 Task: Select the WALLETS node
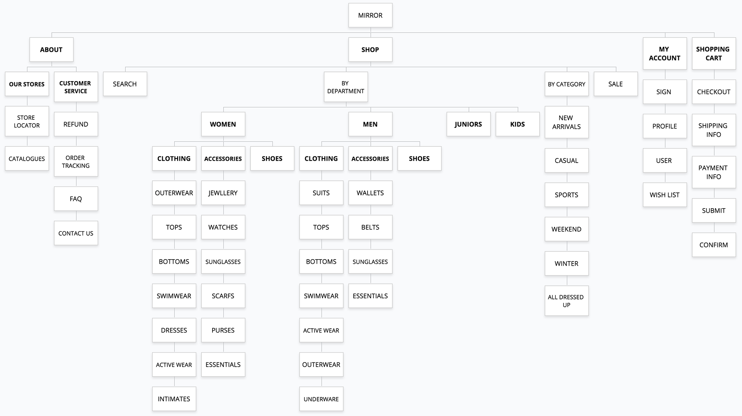[x=370, y=193]
